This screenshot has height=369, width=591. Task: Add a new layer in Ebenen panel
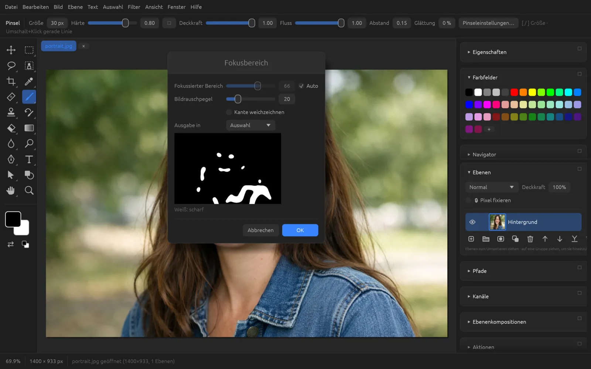471,239
